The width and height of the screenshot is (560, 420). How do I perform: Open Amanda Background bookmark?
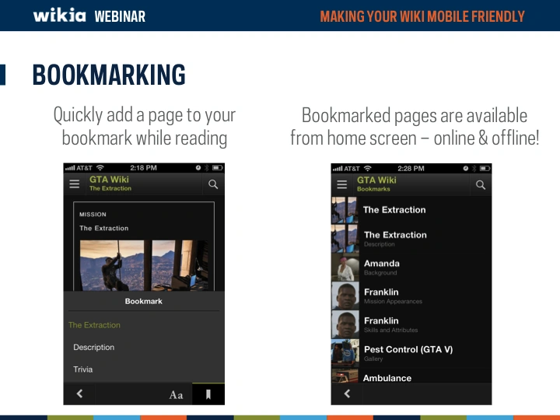[382, 267]
